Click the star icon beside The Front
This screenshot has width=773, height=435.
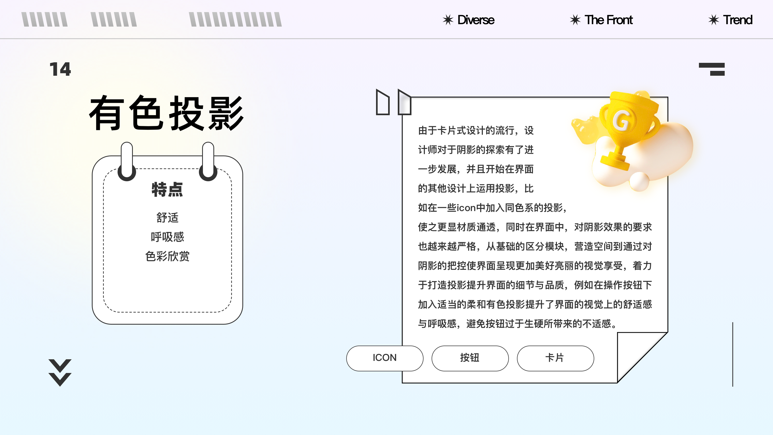pyautogui.click(x=575, y=20)
